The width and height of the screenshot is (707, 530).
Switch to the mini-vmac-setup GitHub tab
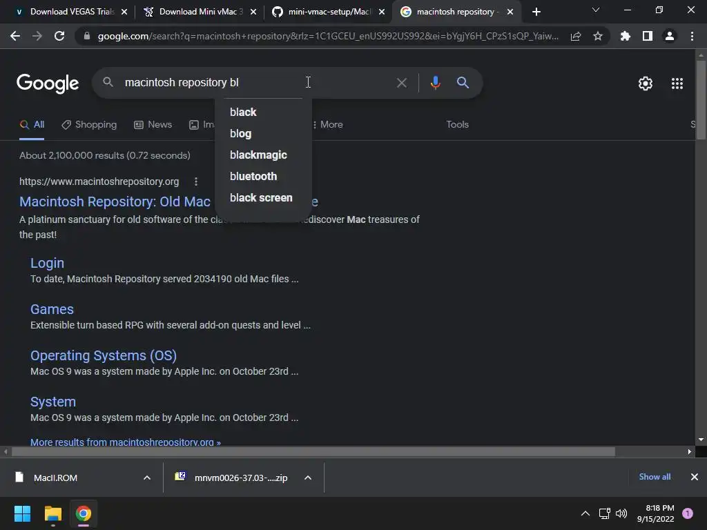coord(329,12)
